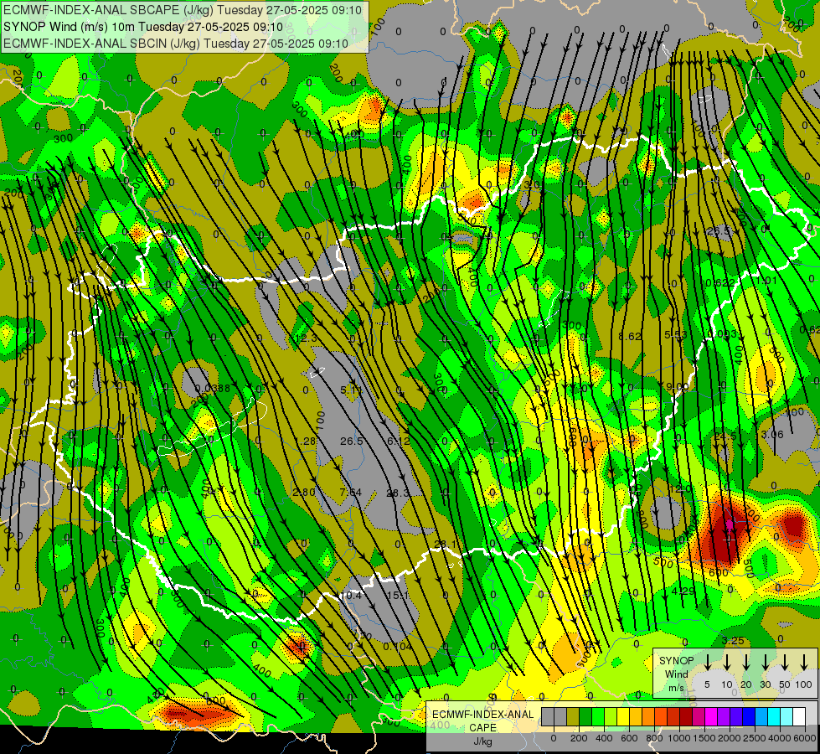This screenshot has width=820, height=754.
Task: Click the 5 m/s wind arrow in legend
Action: (707, 662)
